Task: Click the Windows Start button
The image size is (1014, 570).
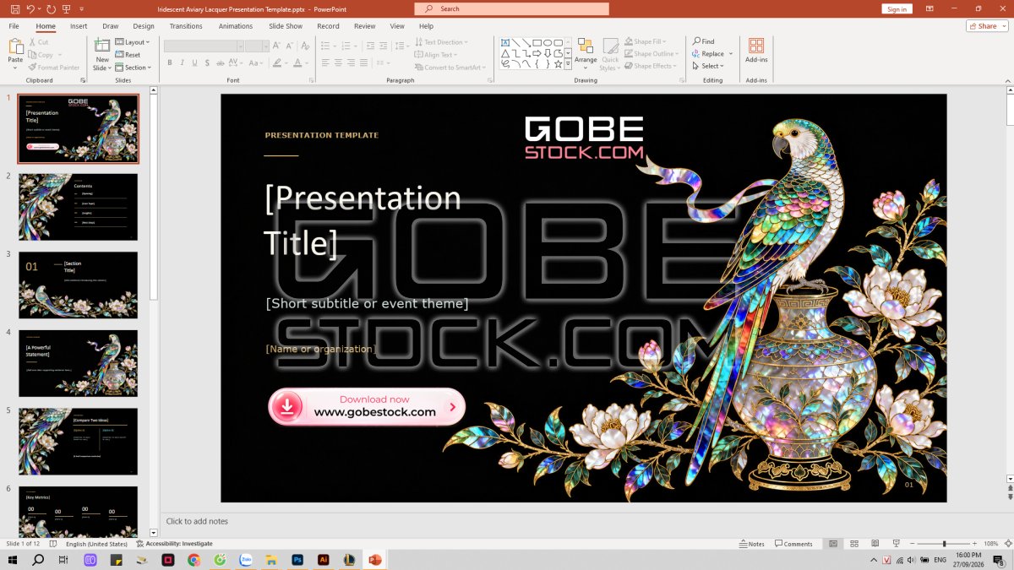Action: [x=12, y=560]
